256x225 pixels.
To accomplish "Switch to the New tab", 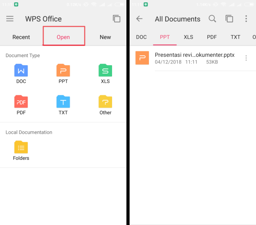I will pos(105,37).
